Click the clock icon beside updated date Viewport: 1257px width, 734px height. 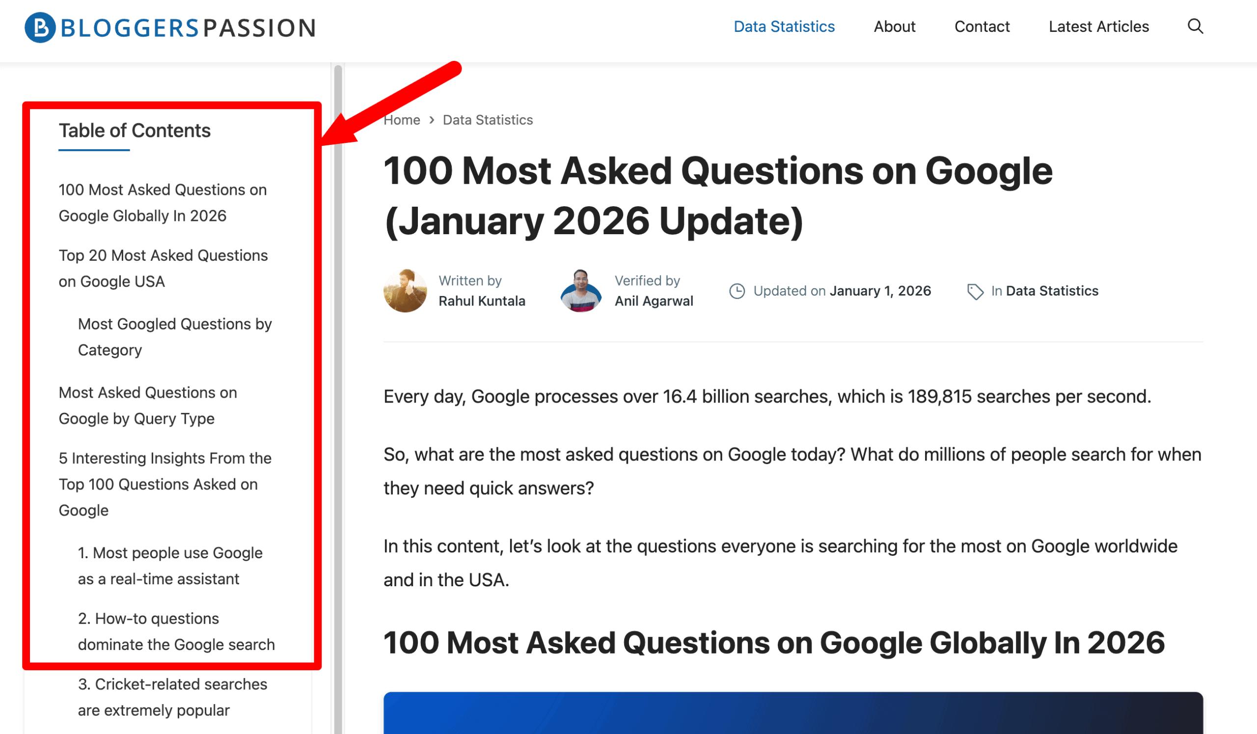tap(737, 291)
